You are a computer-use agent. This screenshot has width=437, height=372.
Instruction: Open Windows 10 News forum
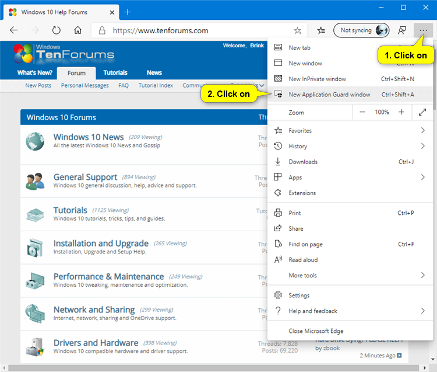point(89,137)
